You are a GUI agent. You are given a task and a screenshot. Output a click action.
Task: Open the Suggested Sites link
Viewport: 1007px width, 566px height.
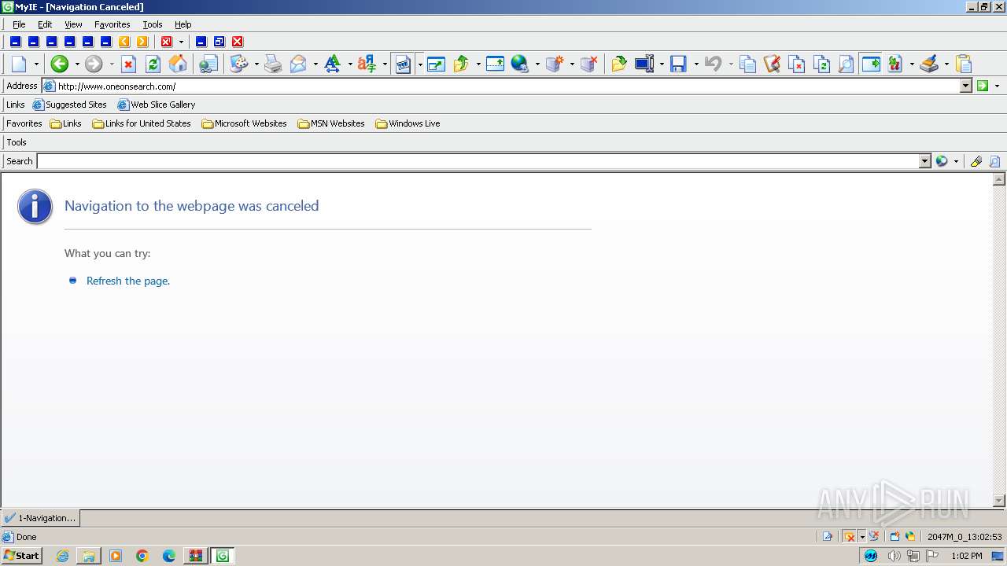[69, 105]
